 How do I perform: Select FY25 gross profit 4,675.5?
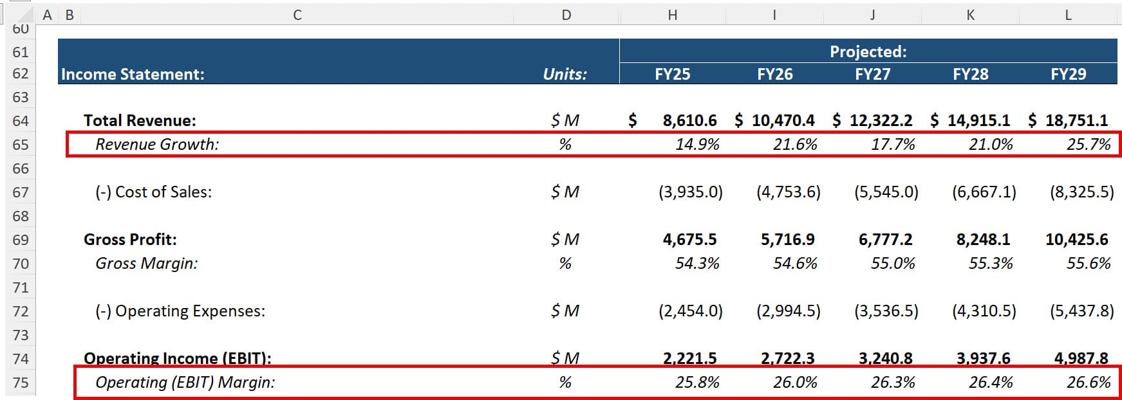point(689,239)
